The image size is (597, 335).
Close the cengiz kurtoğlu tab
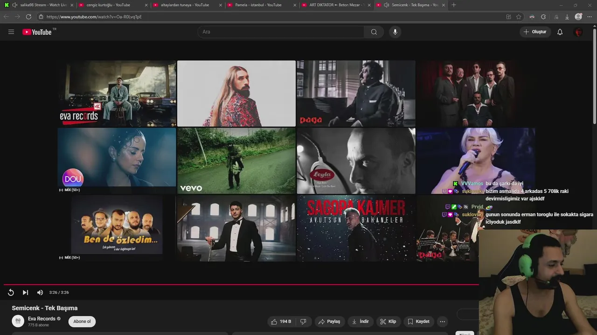click(x=146, y=5)
